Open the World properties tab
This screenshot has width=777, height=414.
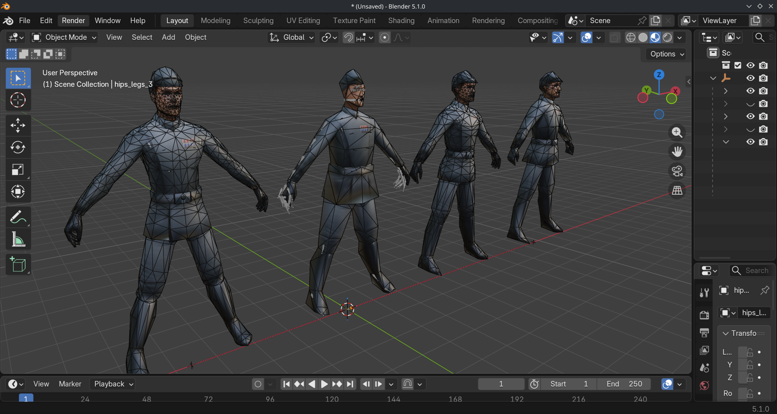704,385
